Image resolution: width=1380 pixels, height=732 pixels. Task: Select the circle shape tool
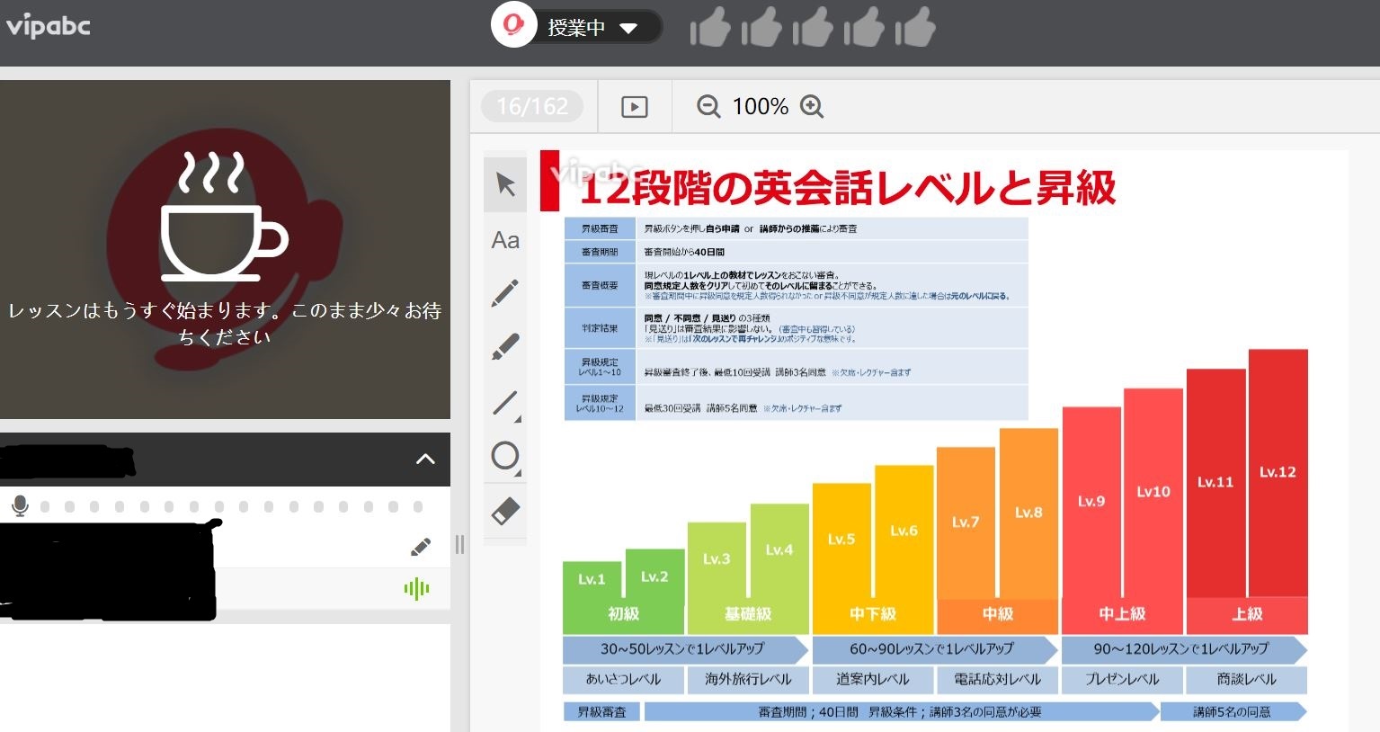(505, 456)
